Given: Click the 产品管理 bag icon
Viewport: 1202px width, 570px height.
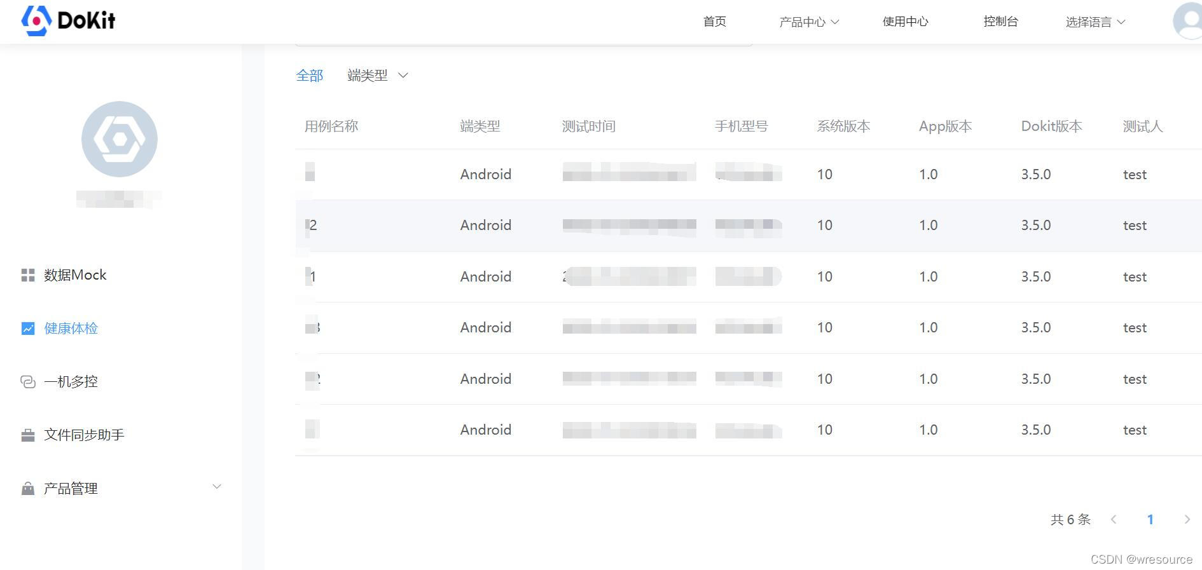Looking at the screenshot, I should (28, 489).
